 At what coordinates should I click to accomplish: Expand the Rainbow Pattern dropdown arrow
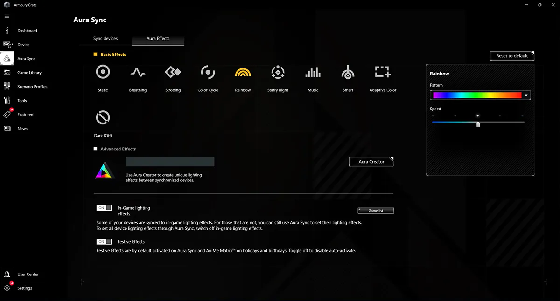pos(526,96)
